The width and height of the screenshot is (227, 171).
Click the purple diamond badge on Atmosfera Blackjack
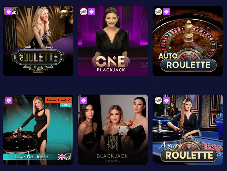point(84,100)
